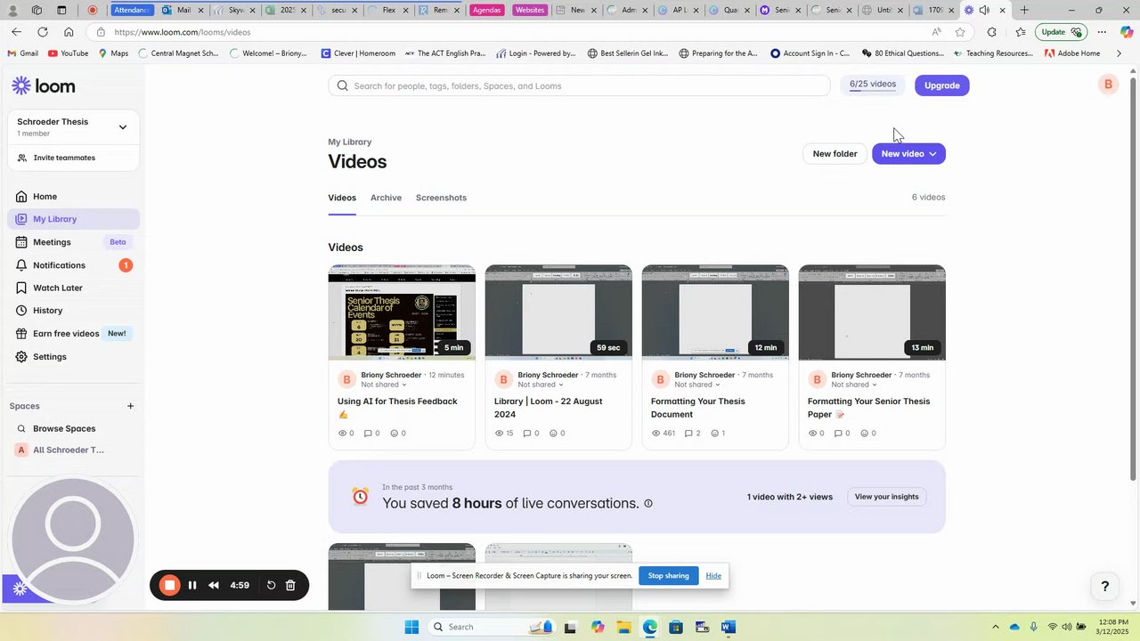
Task: Focus the Loom search field
Action: tap(579, 85)
